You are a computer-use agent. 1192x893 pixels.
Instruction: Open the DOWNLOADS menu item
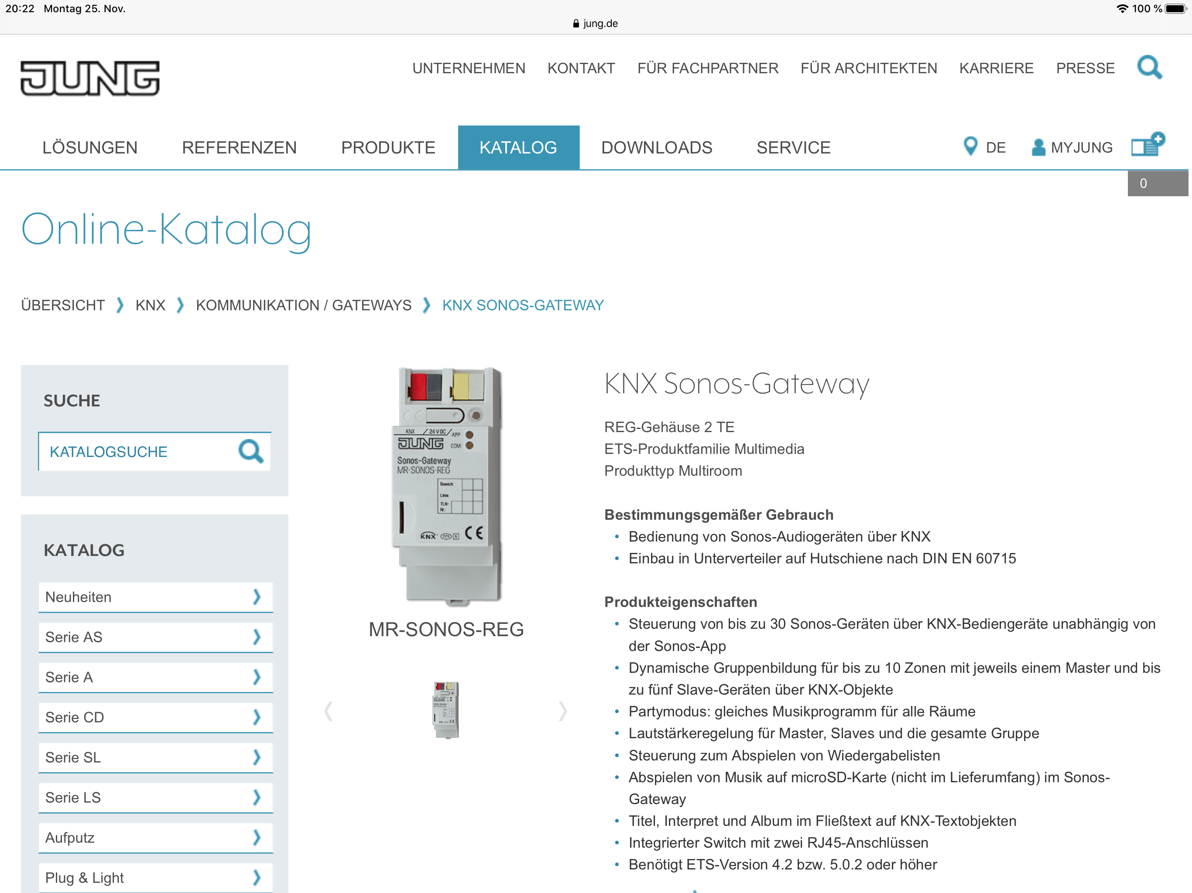coord(656,147)
